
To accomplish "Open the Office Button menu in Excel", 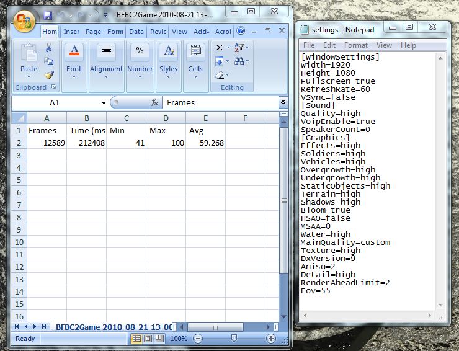I will tap(24, 22).
